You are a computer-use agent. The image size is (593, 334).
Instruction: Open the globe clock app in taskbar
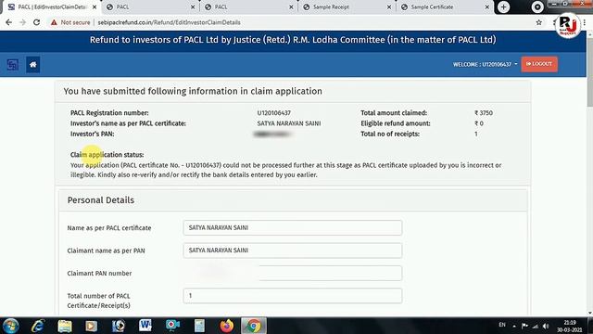point(119,326)
